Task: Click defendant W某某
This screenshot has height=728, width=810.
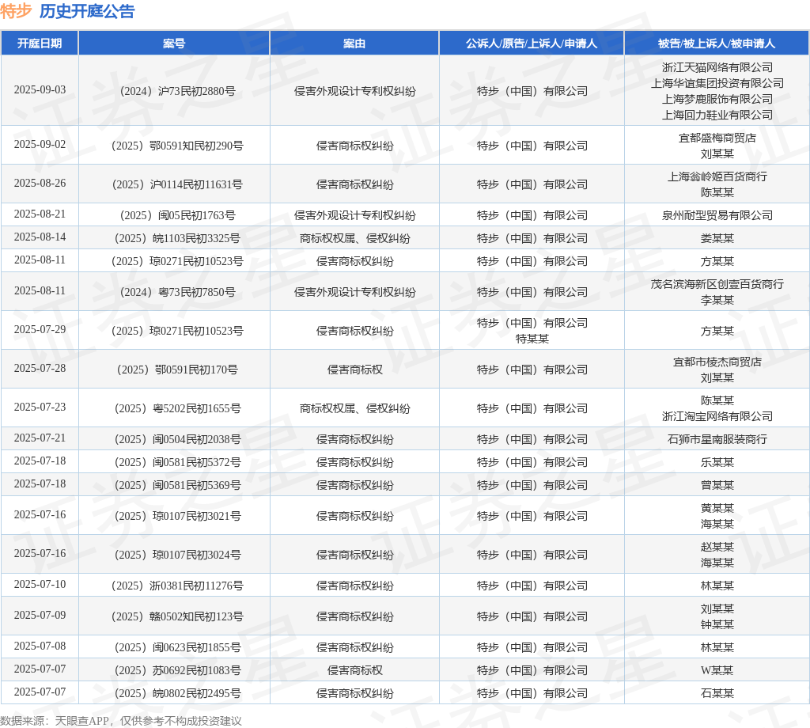Action: 717,671
